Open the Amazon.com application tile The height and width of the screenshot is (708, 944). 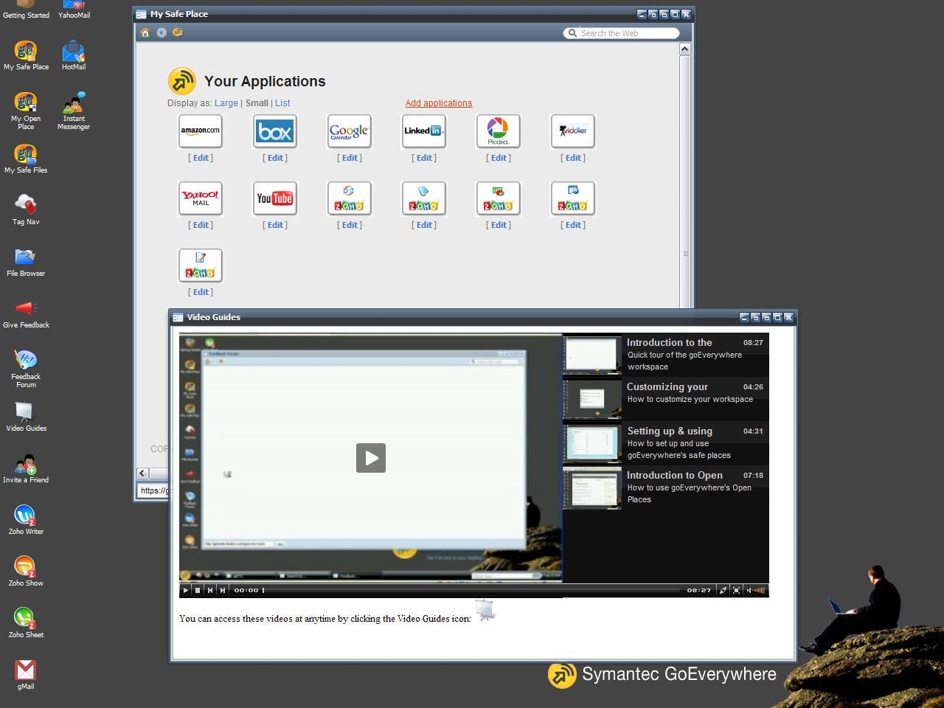201,131
